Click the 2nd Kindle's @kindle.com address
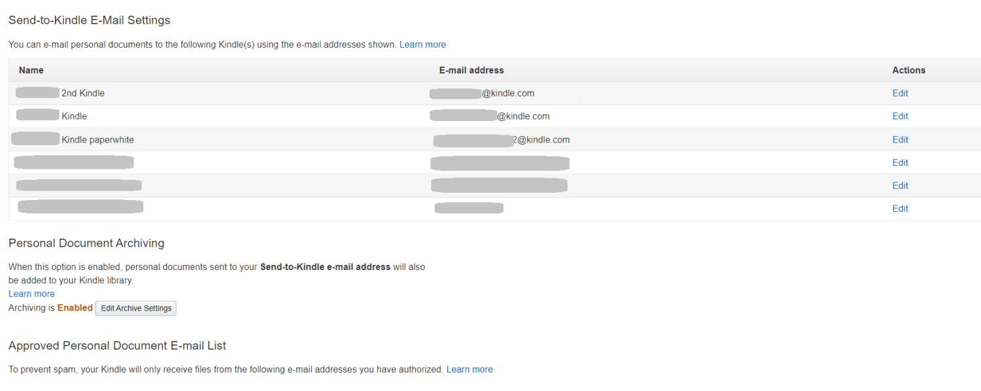 pos(508,93)
